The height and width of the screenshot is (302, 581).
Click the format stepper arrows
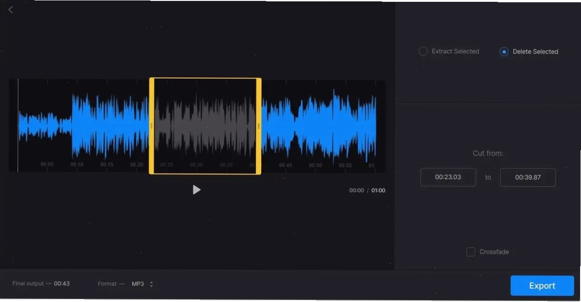(x=151, y=284)
